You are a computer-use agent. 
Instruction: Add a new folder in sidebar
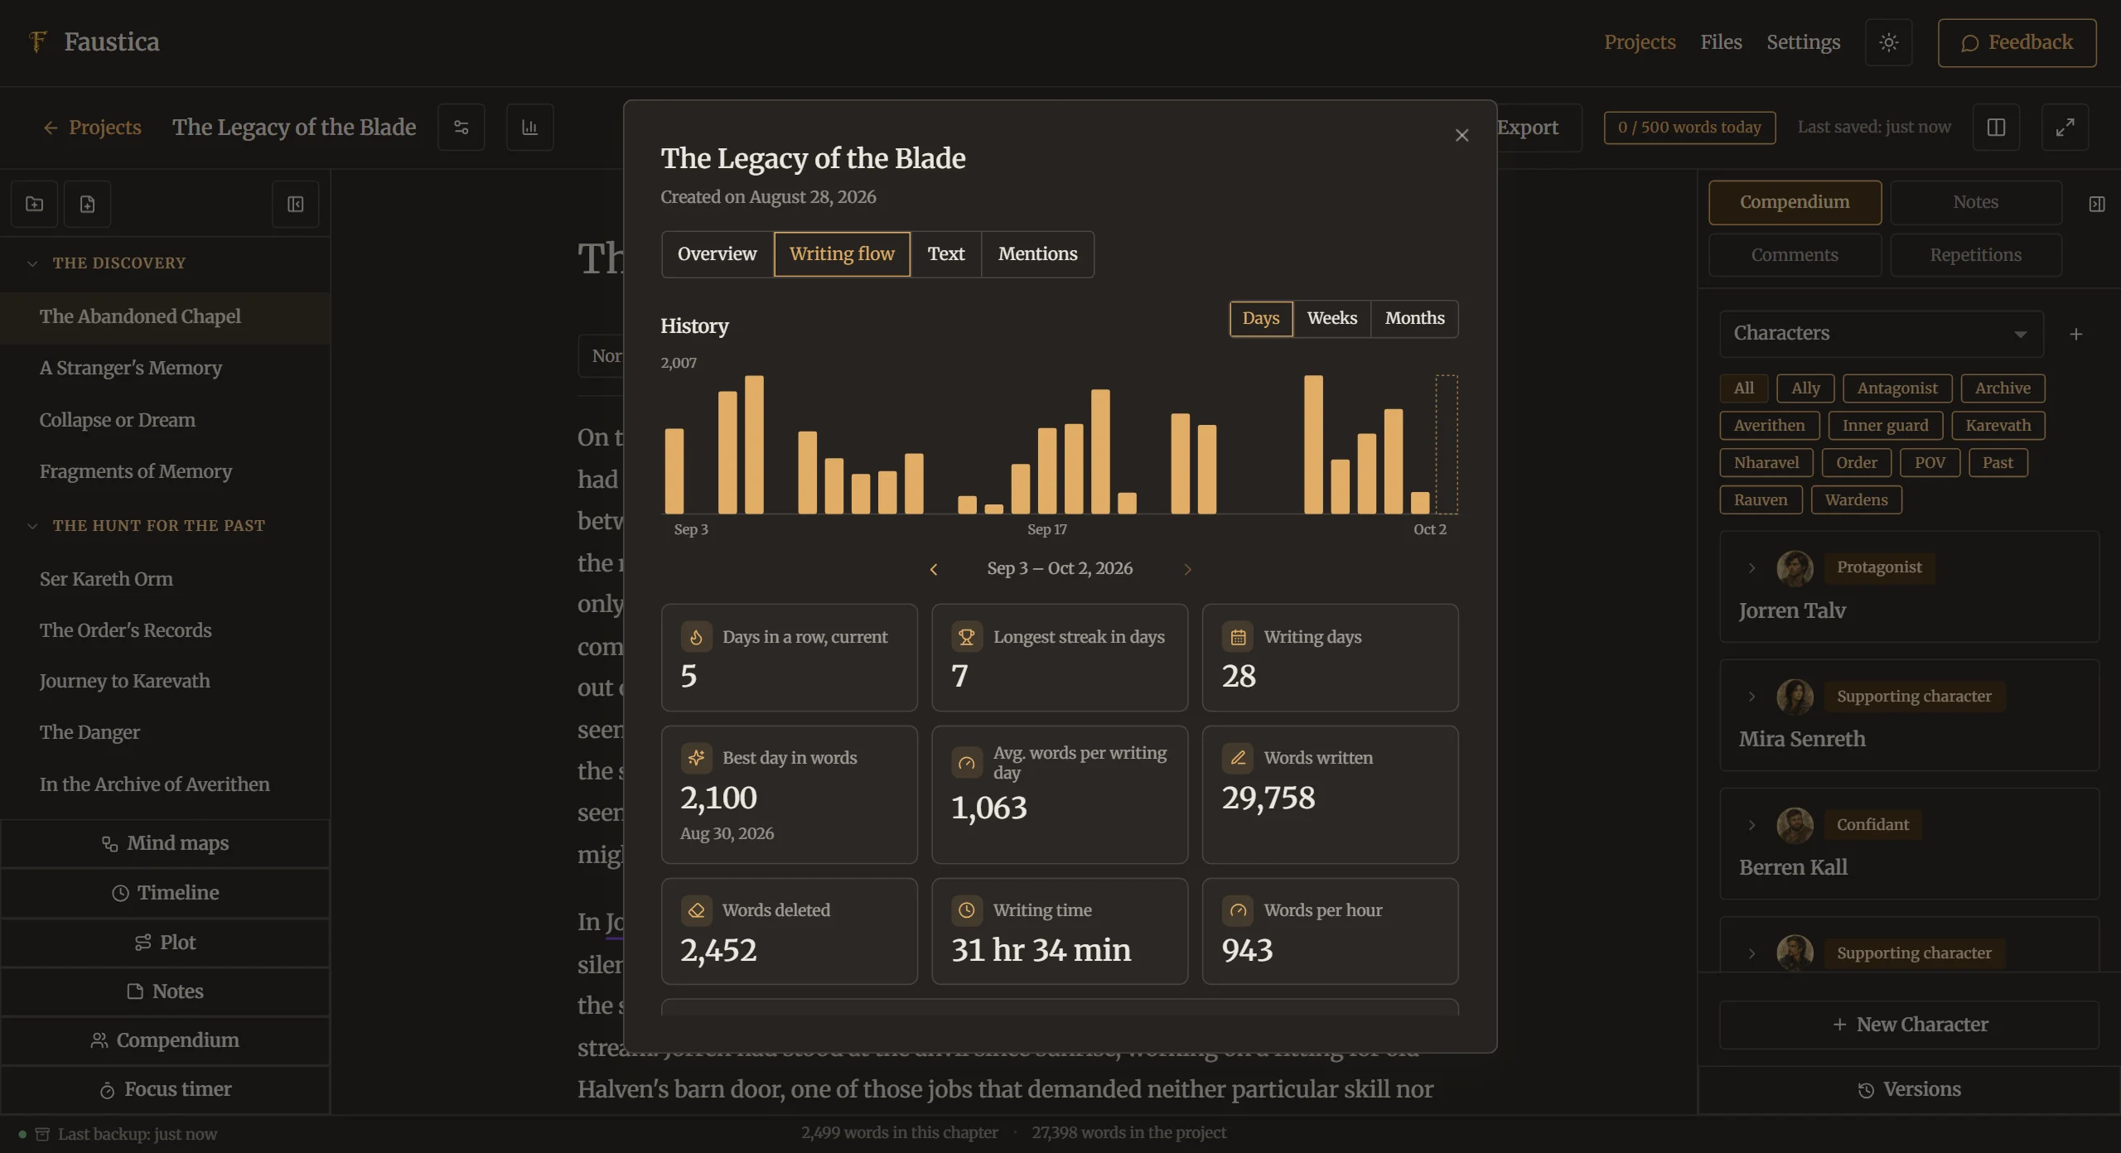point(34,204)
